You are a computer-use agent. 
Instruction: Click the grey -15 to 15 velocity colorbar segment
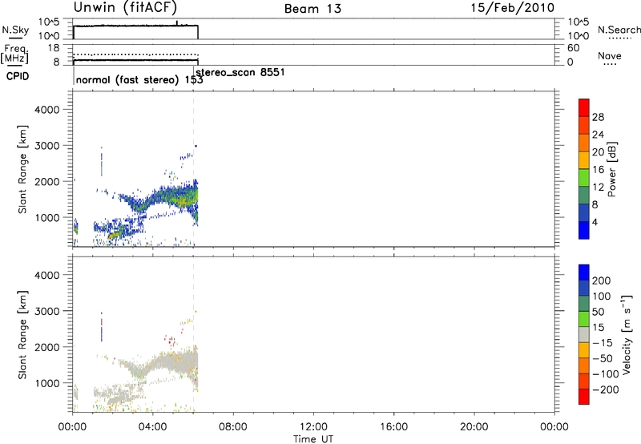coord(584,334)
